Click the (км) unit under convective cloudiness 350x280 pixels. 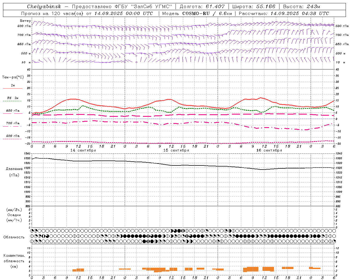(14, 266)
